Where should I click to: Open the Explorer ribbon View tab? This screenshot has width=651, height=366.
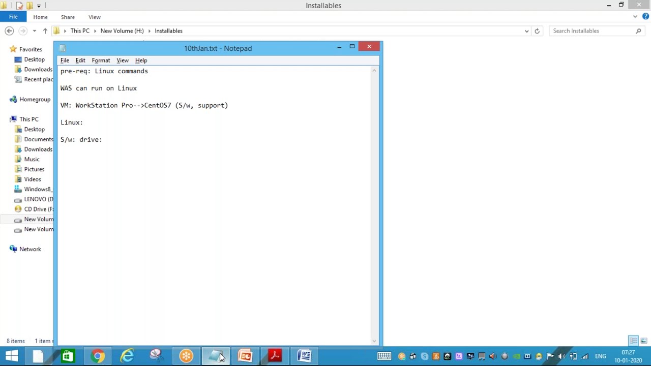tap(95, 17)
